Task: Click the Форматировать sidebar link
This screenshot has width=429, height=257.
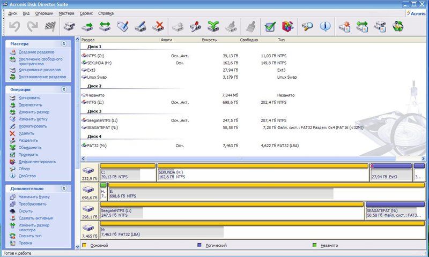Action: [x=33, y=126]
